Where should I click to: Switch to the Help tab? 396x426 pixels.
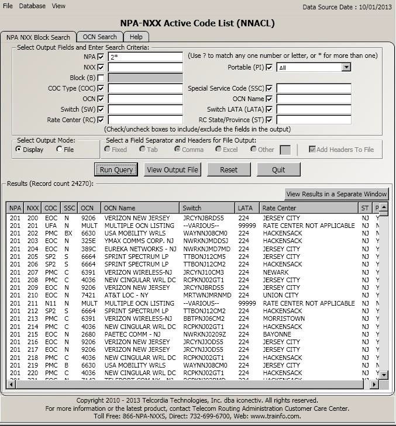[x=136, y=37]
